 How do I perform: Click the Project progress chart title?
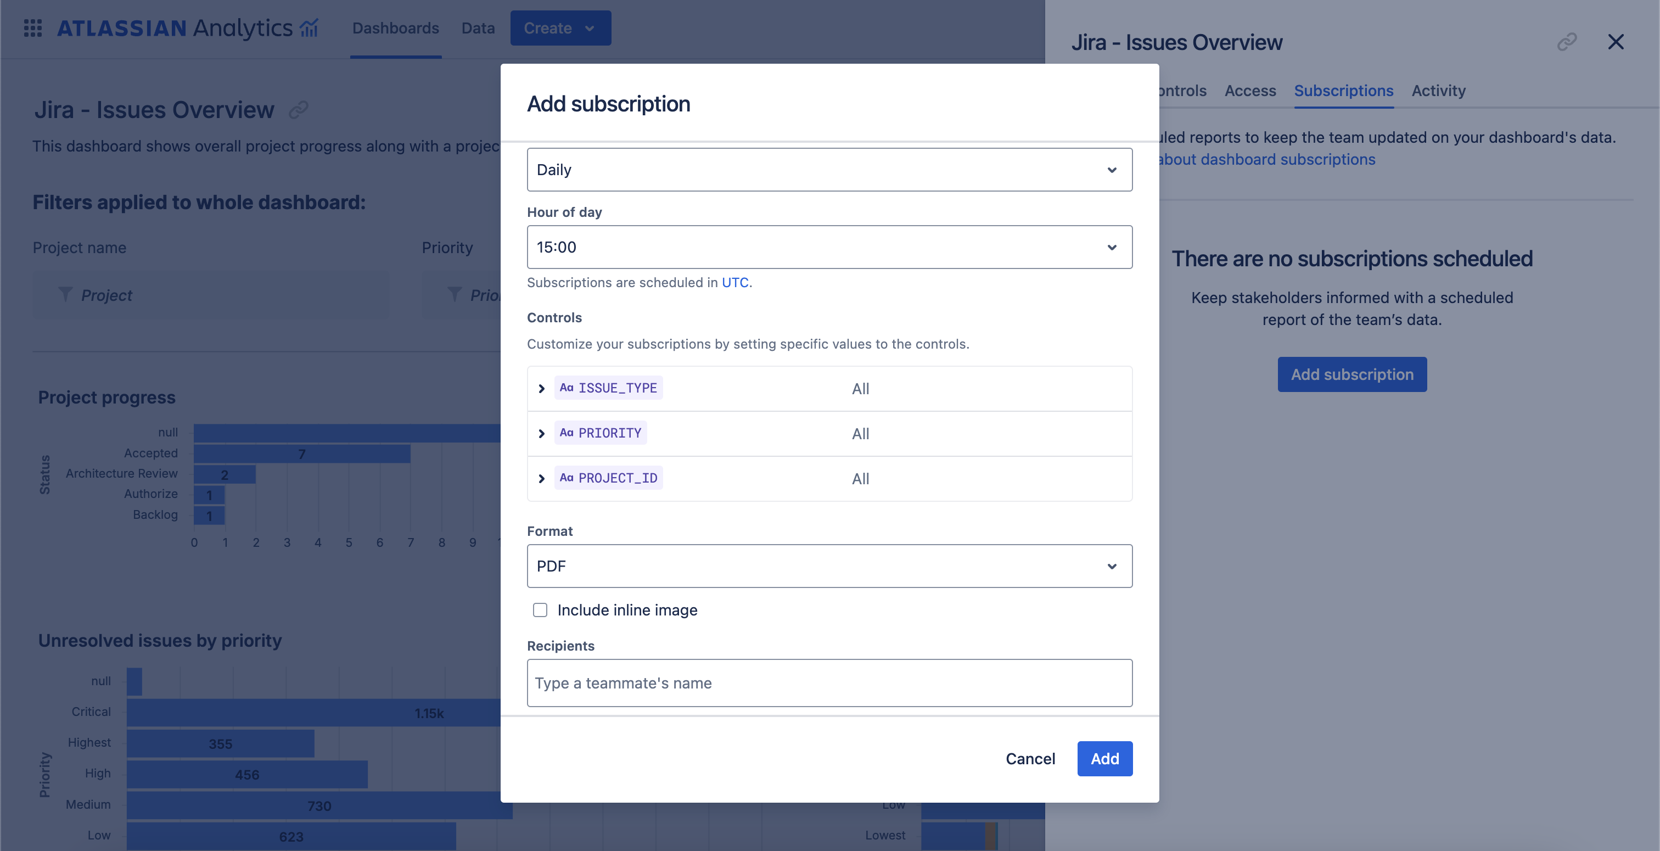106,397
